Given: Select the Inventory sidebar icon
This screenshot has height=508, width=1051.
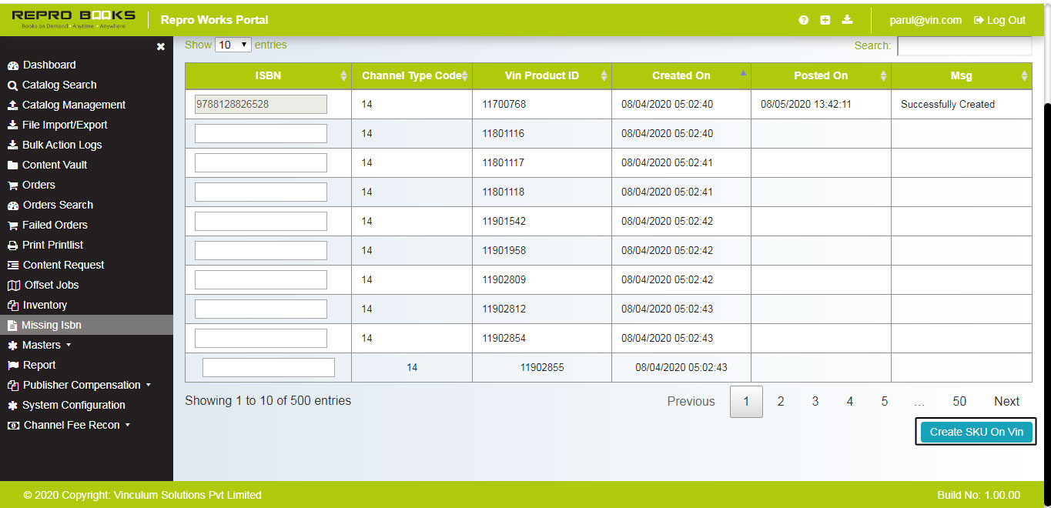Looking at the screenshot, I should (12, 305).
